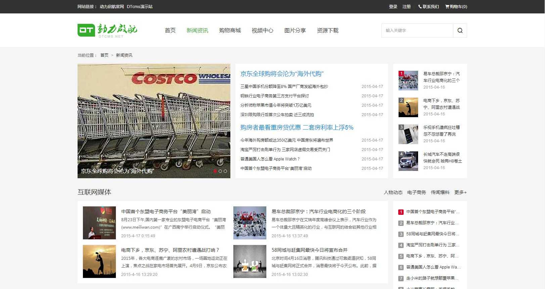Open the shopping cart icon link
This screenshot has height=289, width=545.
[x=447, y=6]
